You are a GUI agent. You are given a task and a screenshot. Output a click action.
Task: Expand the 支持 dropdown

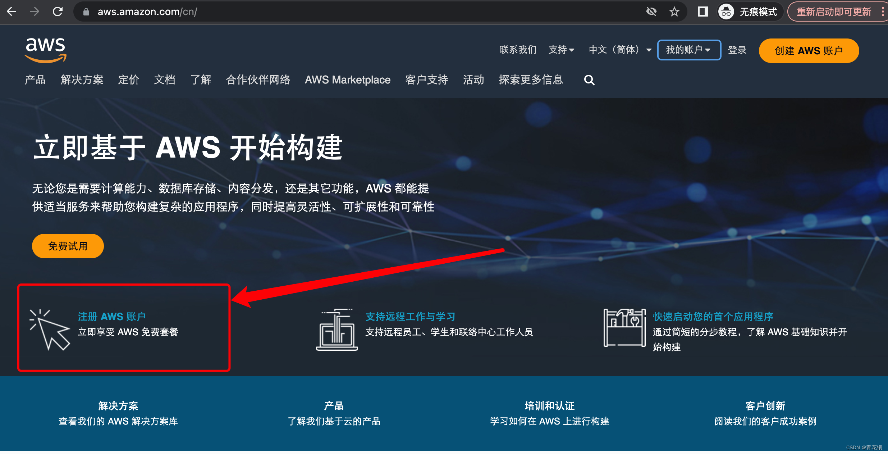click(x=562, y=50)
